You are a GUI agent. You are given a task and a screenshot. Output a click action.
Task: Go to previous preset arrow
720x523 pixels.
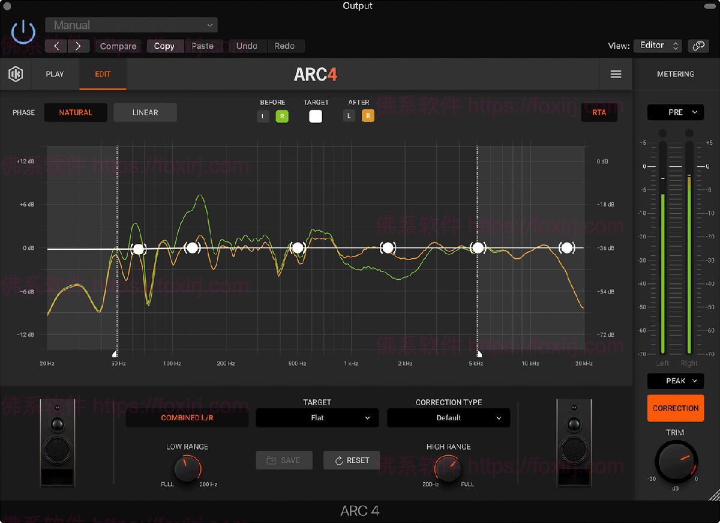(56, 46)
